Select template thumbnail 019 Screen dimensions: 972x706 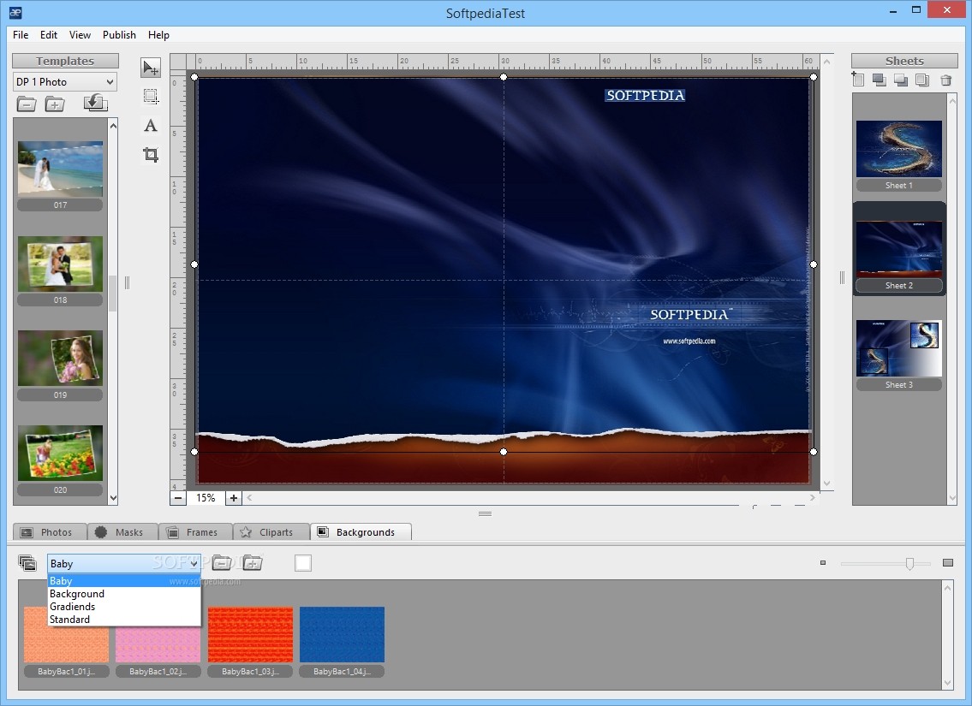(x=60, y=358)
